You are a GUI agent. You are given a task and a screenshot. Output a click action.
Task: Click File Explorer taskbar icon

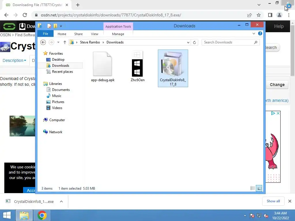(x=24, y=215)
